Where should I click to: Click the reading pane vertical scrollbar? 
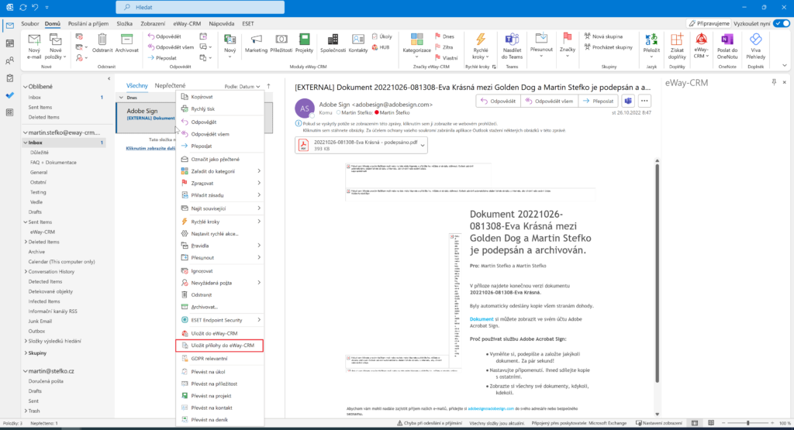(x=657, y=273)
